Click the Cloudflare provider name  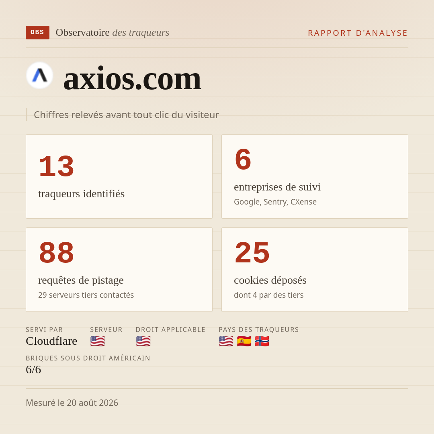pyautogui.click(x=51, y=341)
